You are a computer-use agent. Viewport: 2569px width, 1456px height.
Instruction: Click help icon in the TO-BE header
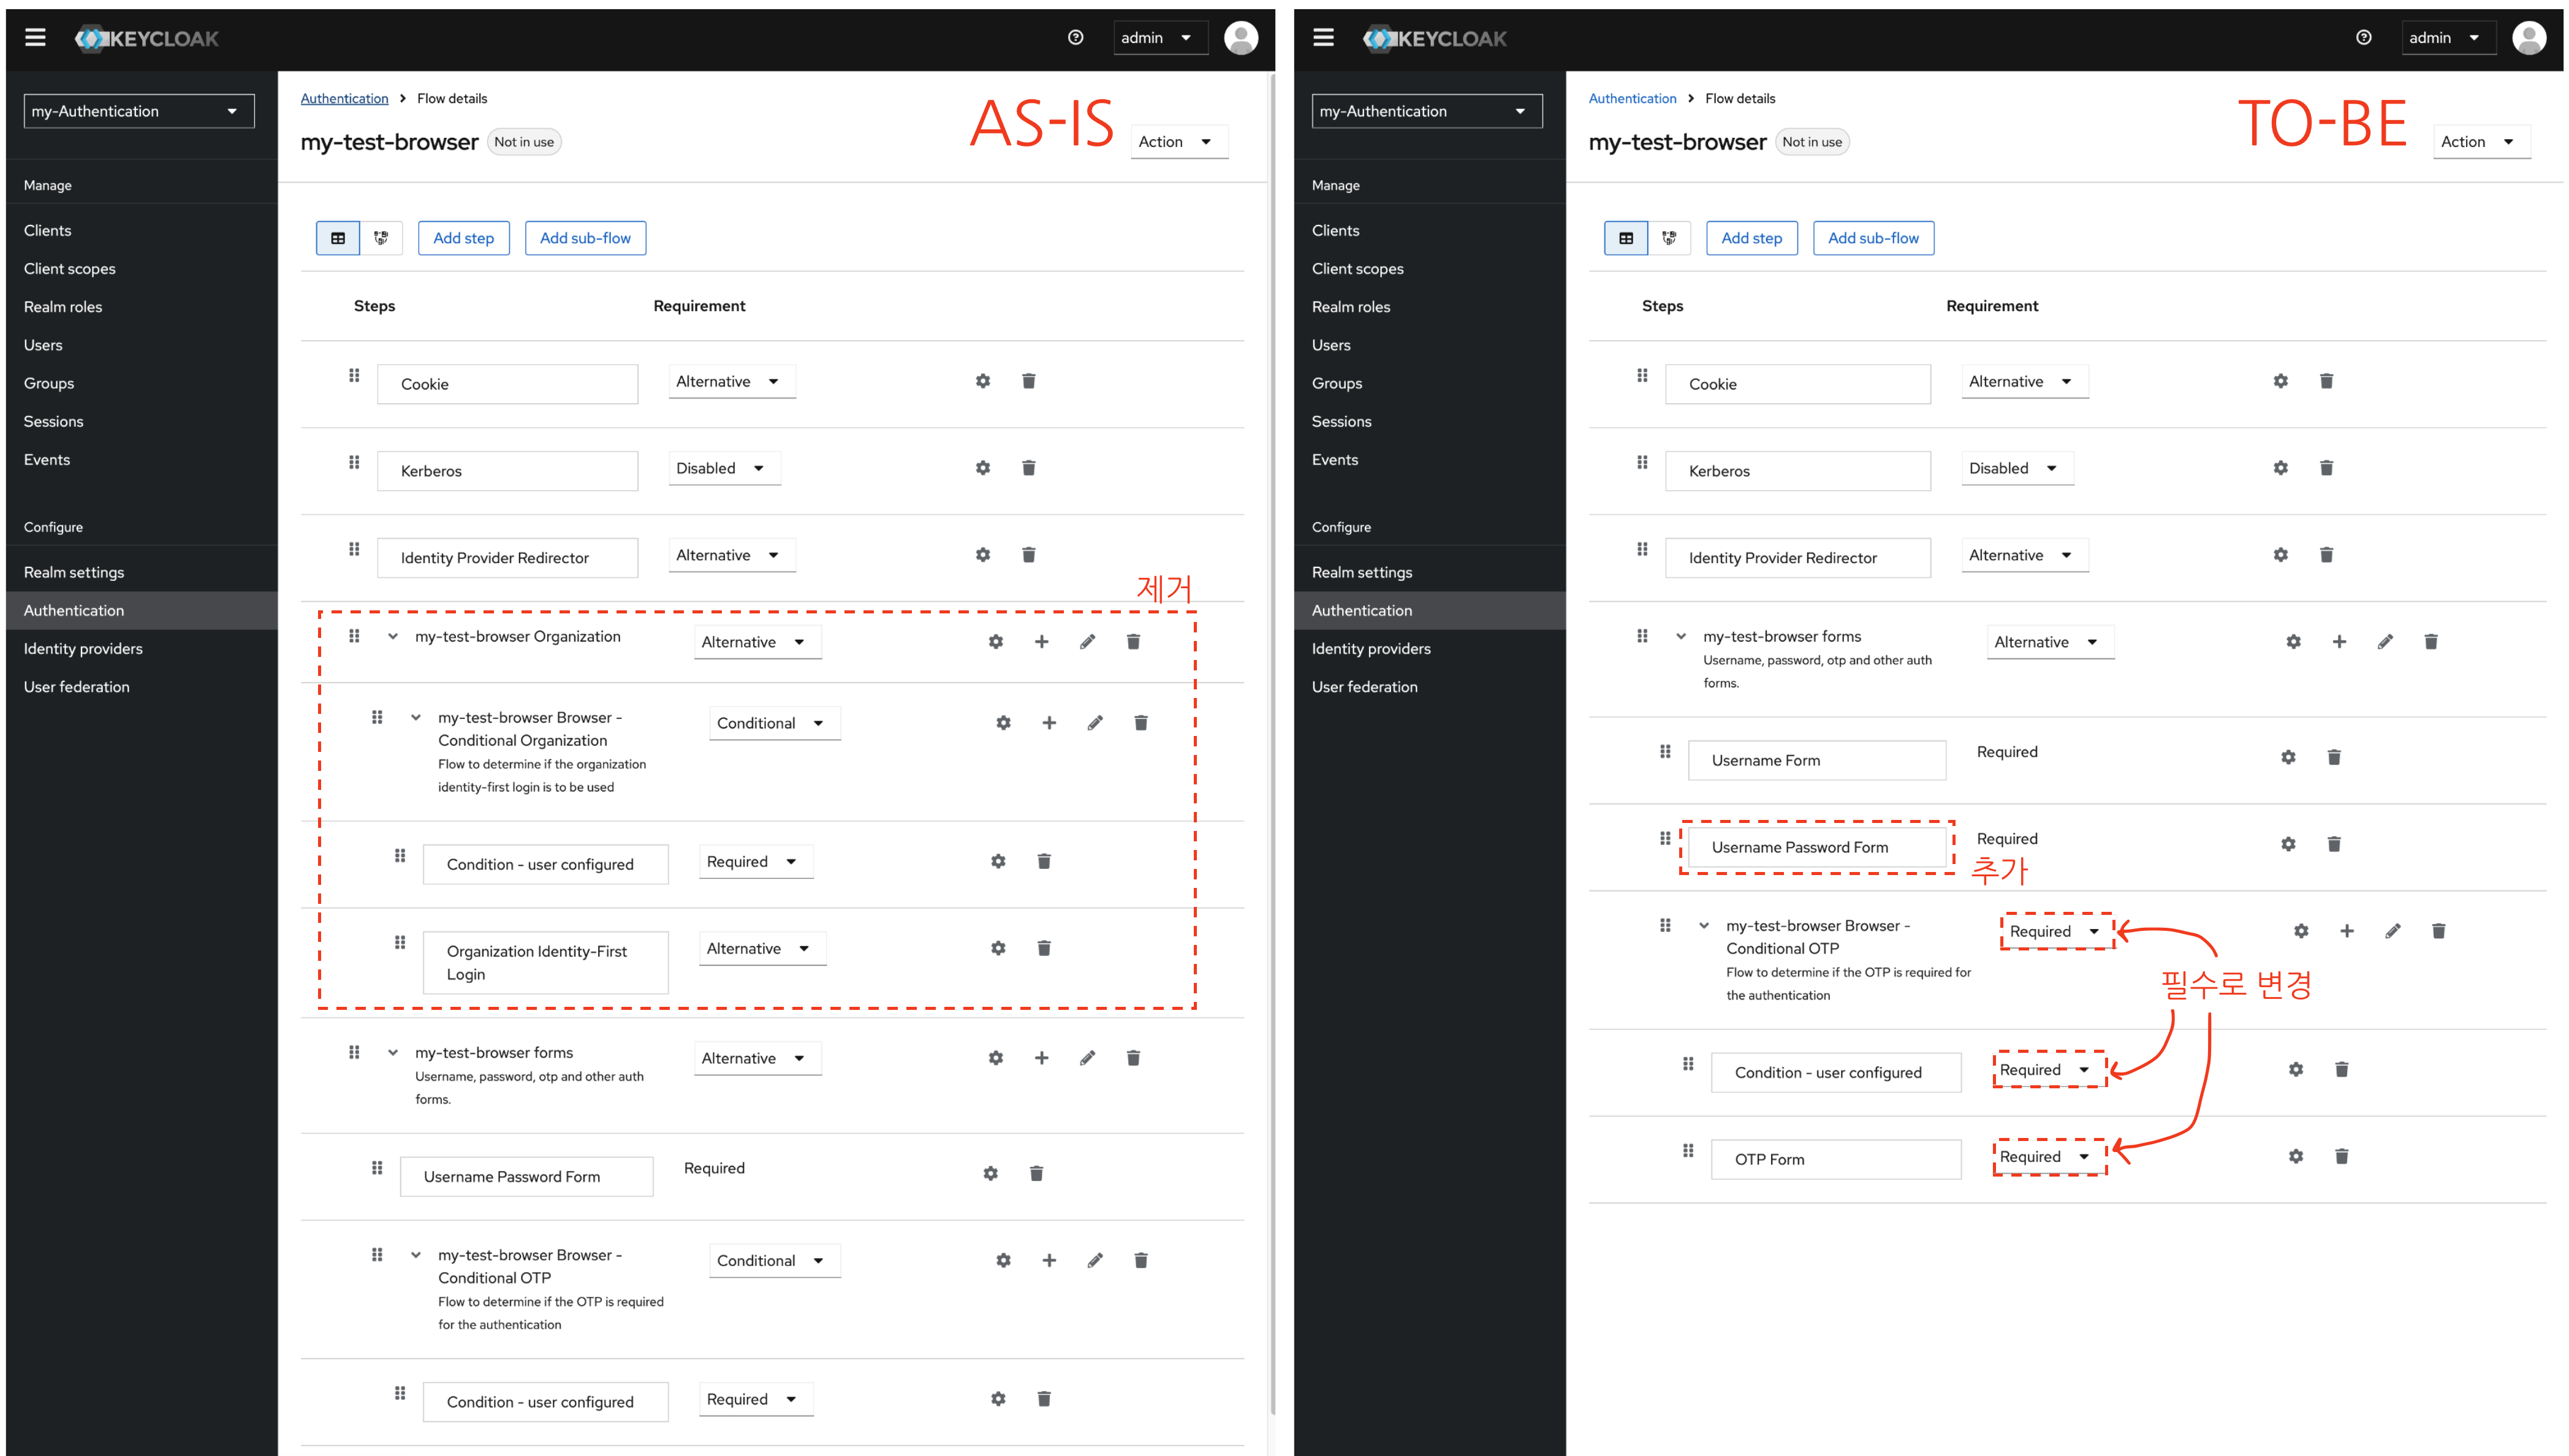point(2363,38)
